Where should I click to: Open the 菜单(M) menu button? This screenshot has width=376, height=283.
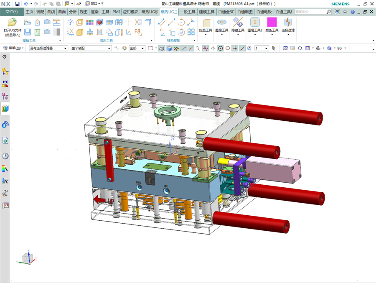point(14,48)
